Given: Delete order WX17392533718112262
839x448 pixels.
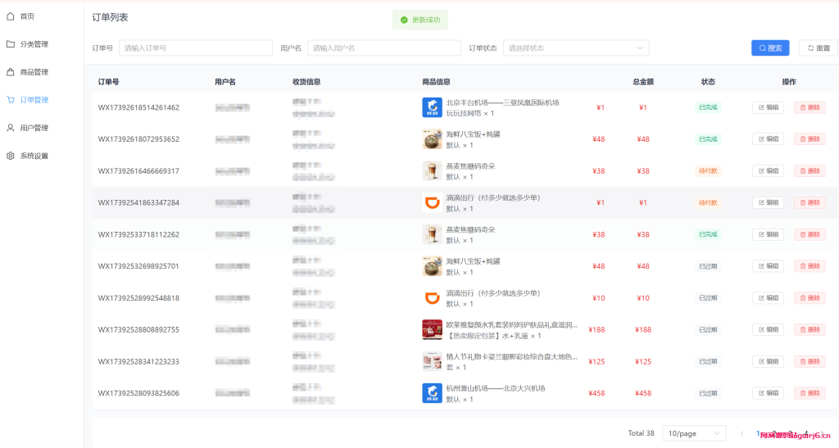Looking at the screenshot, I should [x=810, y=235].
